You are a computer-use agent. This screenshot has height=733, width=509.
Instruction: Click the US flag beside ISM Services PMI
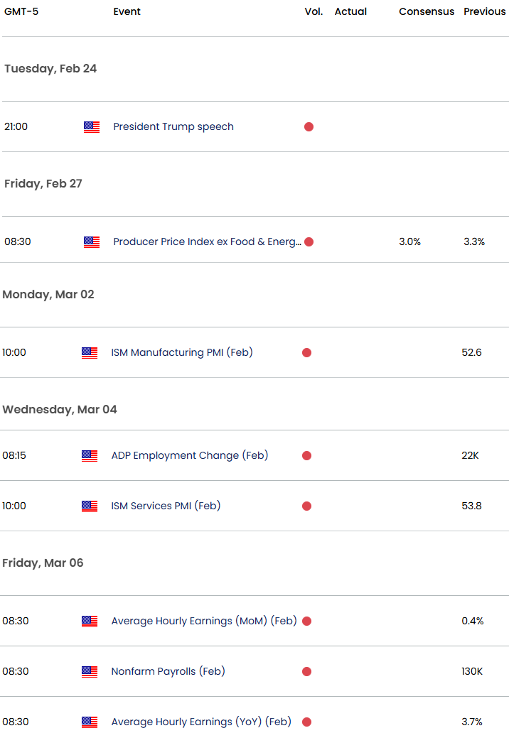click(x=90, y=506)
